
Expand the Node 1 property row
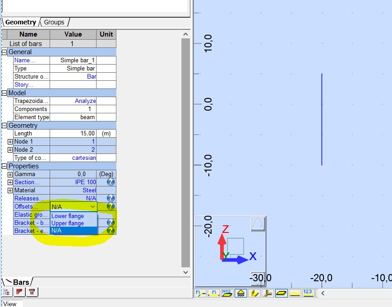(9, 141)
